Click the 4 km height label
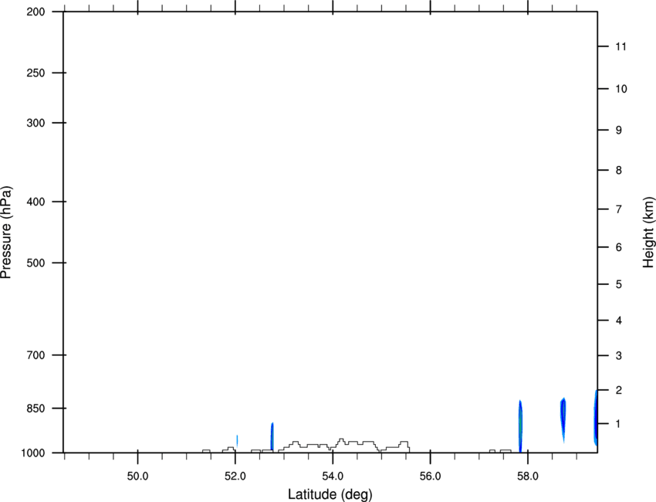Image resolution: width=656 pixels, height=502 pixels. [x=619, y=321]
